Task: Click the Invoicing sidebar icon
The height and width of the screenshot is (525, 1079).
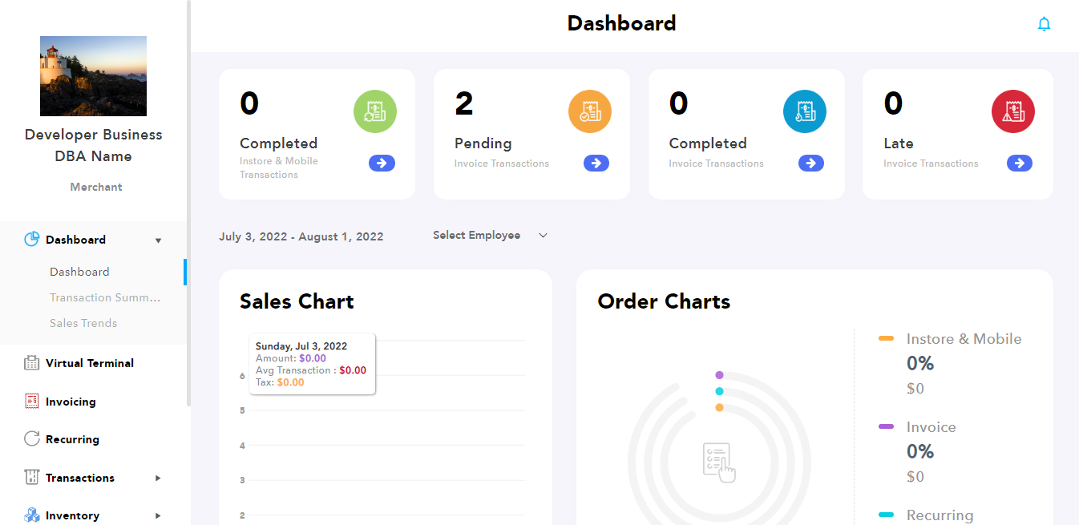Action: coord(32,402)
